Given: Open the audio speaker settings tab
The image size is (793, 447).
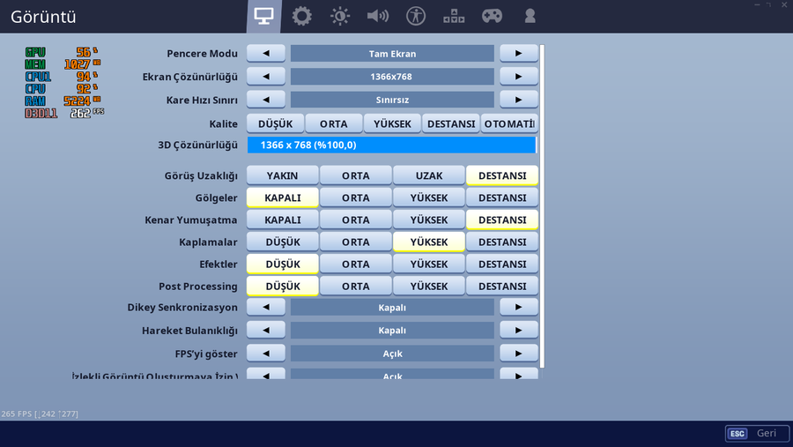Looking at the screenshot, I should click(378, 16).
